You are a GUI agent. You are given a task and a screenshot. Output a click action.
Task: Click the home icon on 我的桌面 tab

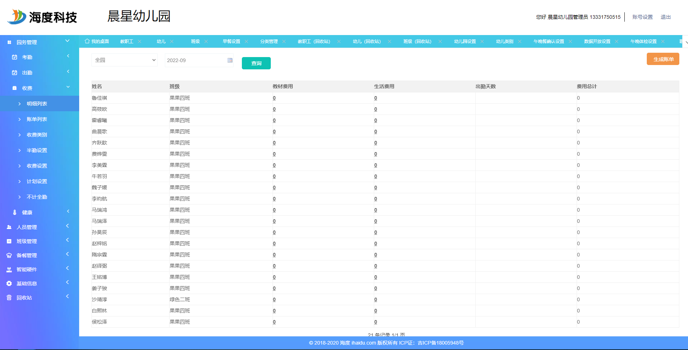(87, 41)
